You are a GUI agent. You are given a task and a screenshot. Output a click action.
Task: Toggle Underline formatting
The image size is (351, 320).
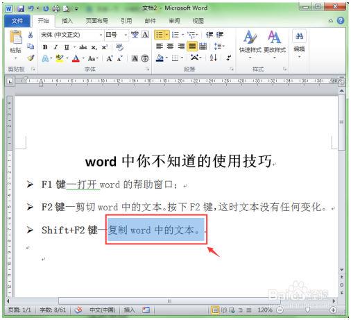[x=67, y=47]
